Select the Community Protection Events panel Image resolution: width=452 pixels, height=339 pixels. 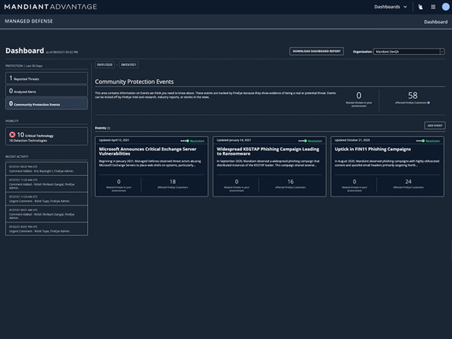click(46, 104)
